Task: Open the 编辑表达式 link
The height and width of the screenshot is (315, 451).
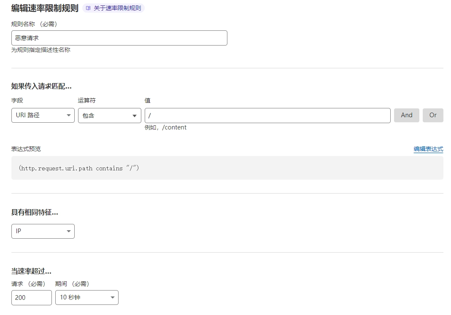Action: point(428,149)
